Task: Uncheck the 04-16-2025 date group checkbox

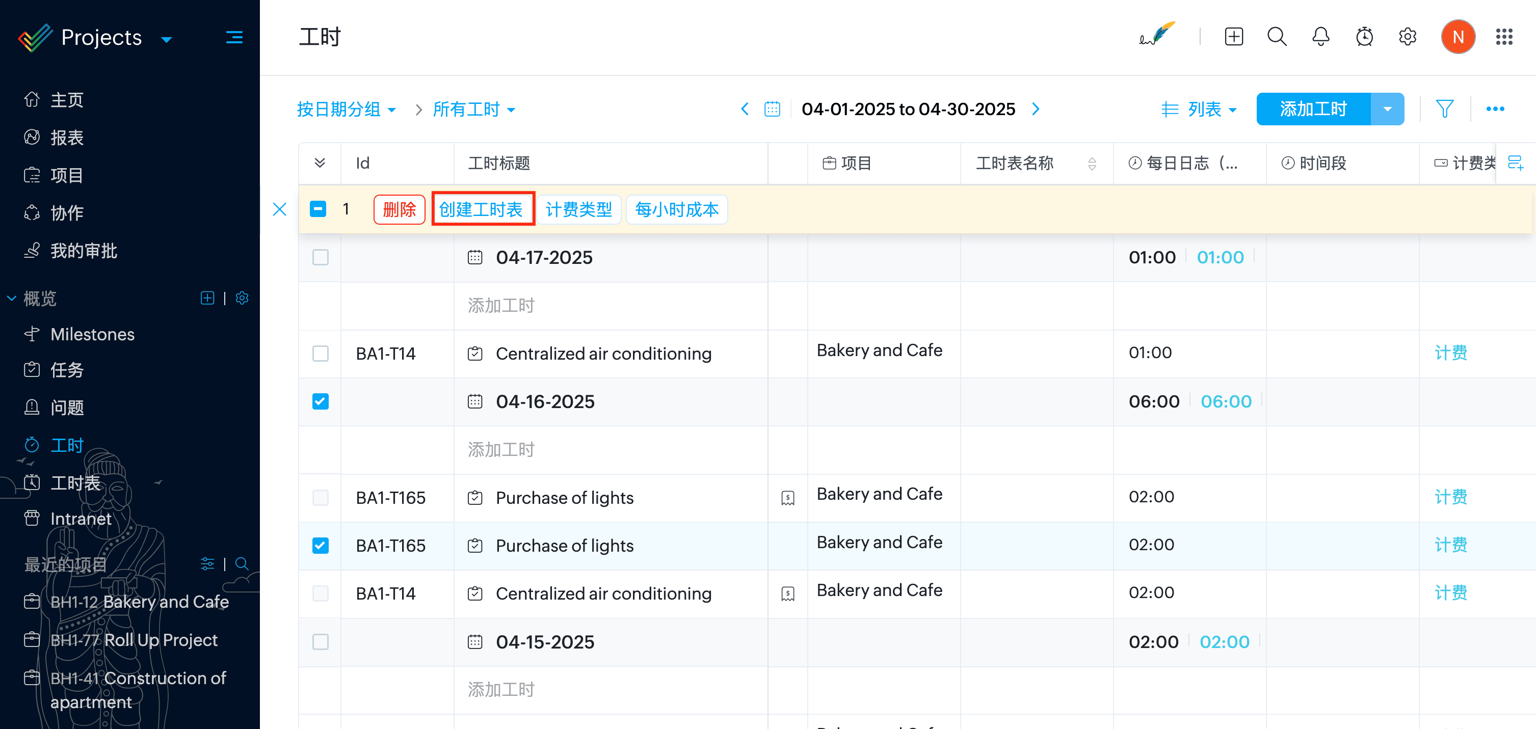Action: click(320, 402)
